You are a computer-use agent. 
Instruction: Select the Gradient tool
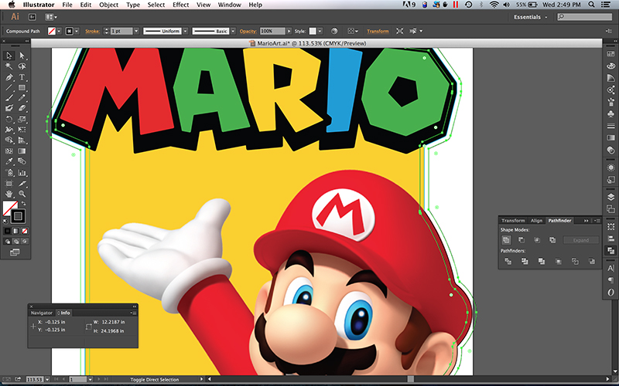pos(22,151)
